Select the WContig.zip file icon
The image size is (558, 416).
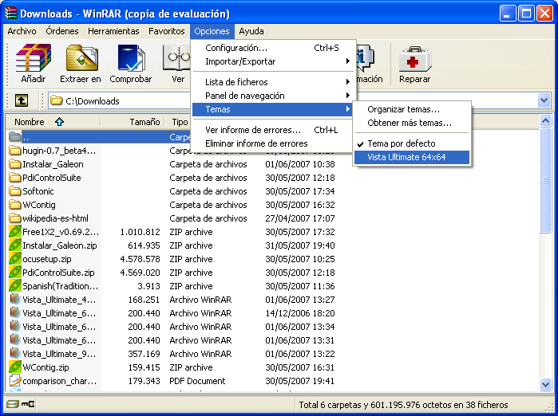15,367
